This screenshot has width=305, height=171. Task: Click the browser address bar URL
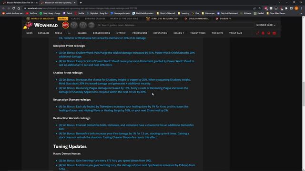click(x=82, y=9)
